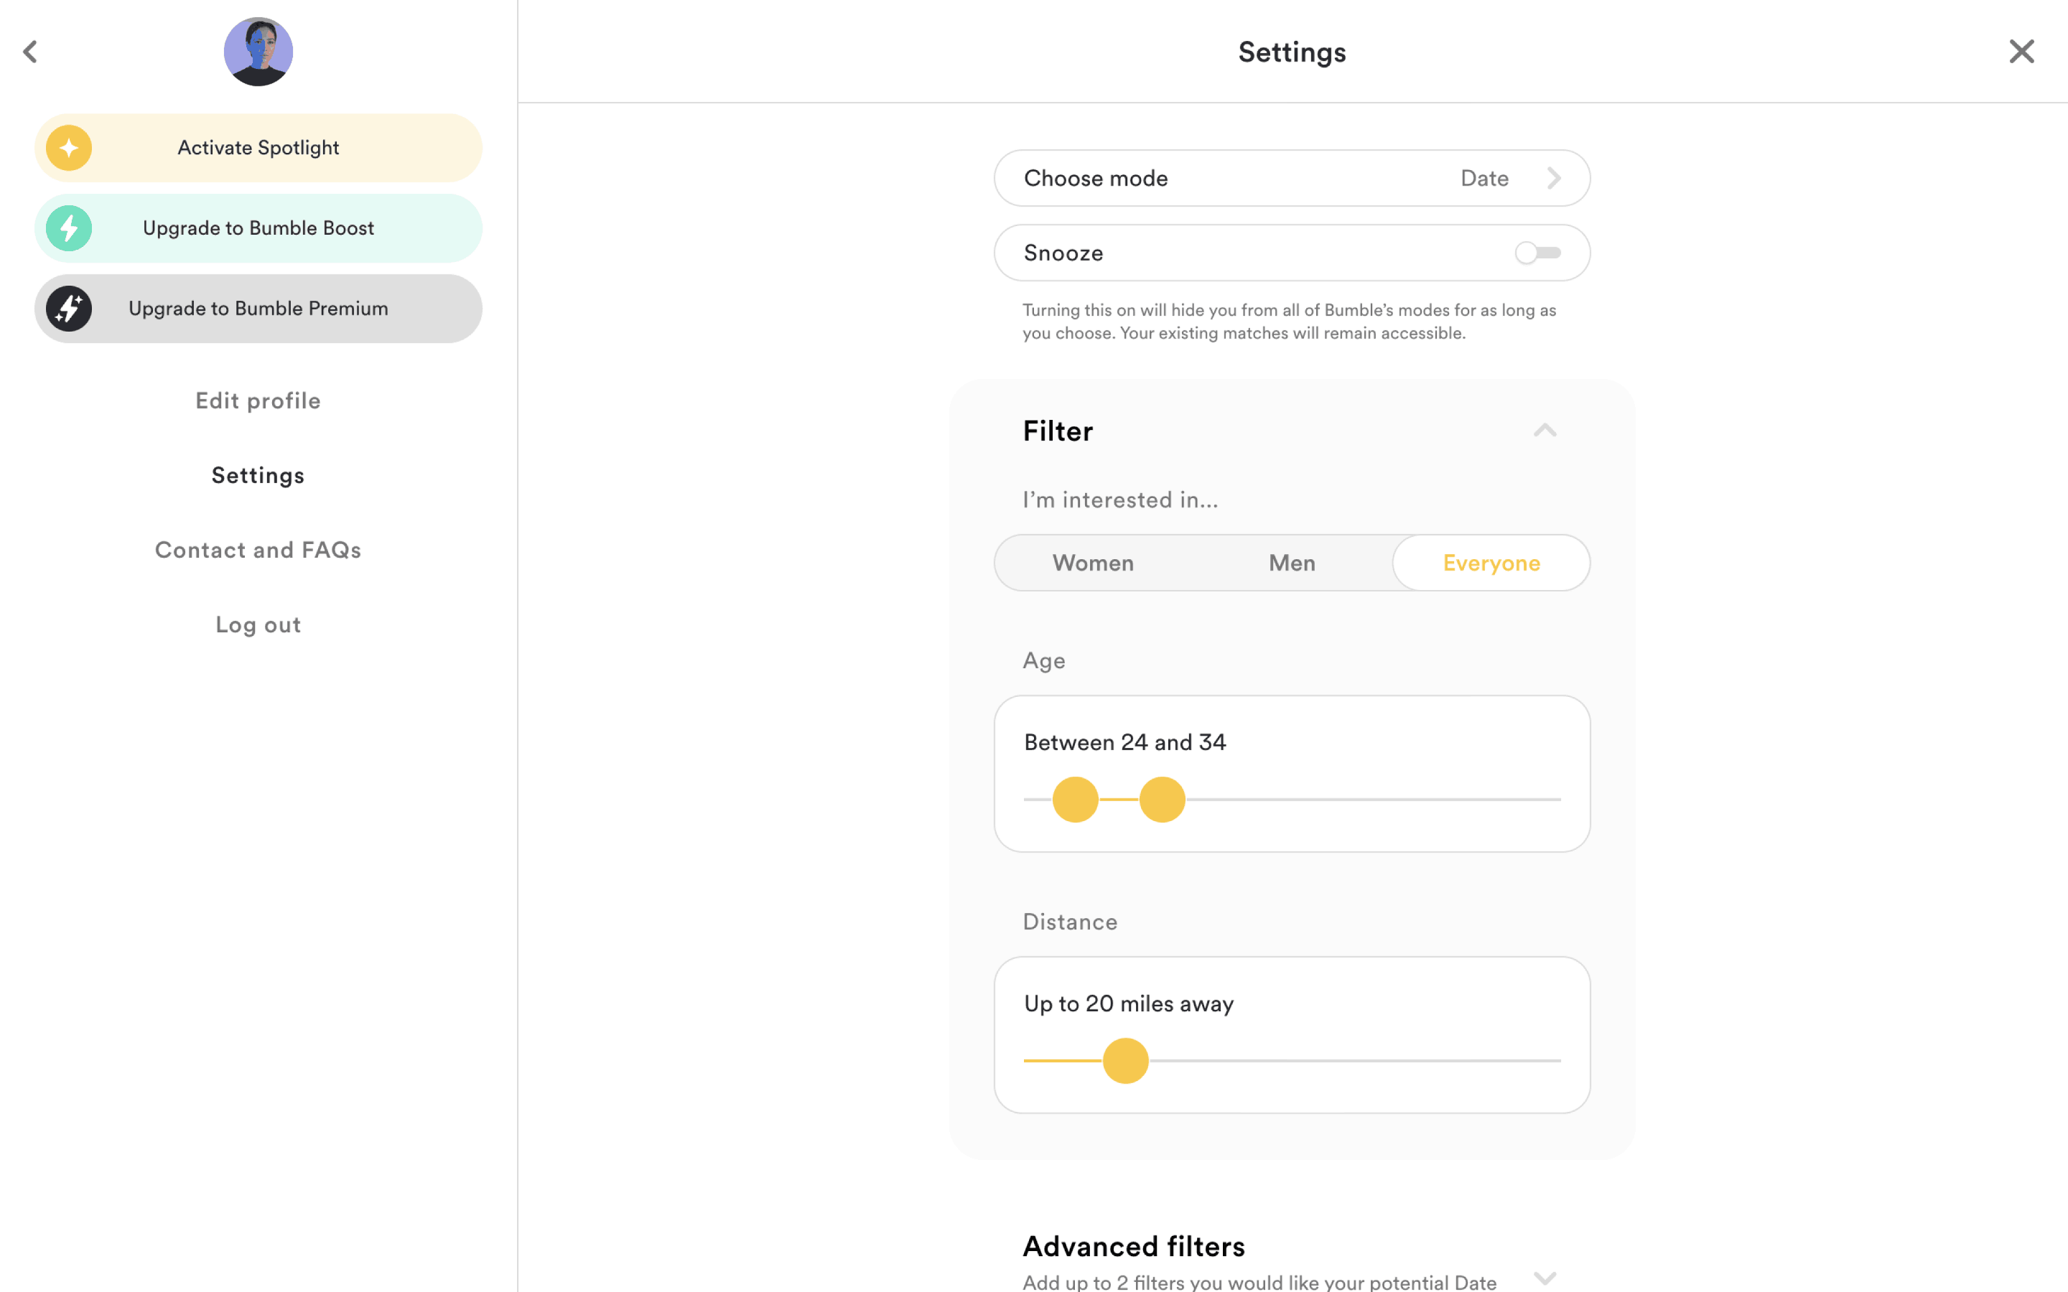The image size is (2068, 1292).
Task: Select Settings in the sidebar menu
Action: pyautogui.click(x=258, y=475)
